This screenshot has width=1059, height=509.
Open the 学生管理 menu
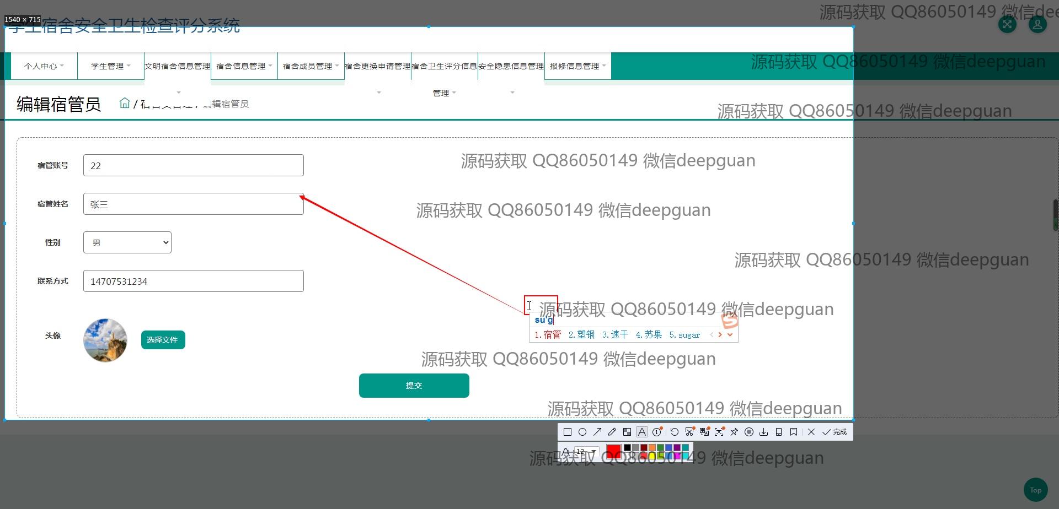(111, 66)
